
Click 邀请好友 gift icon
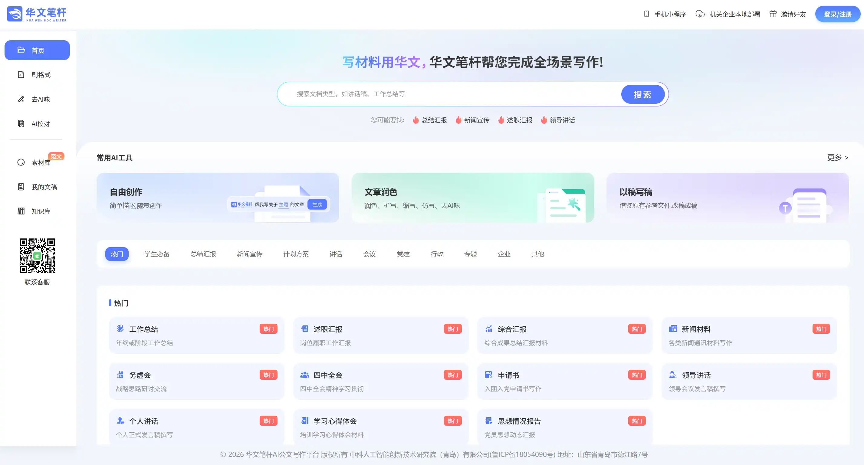point(773,14)
